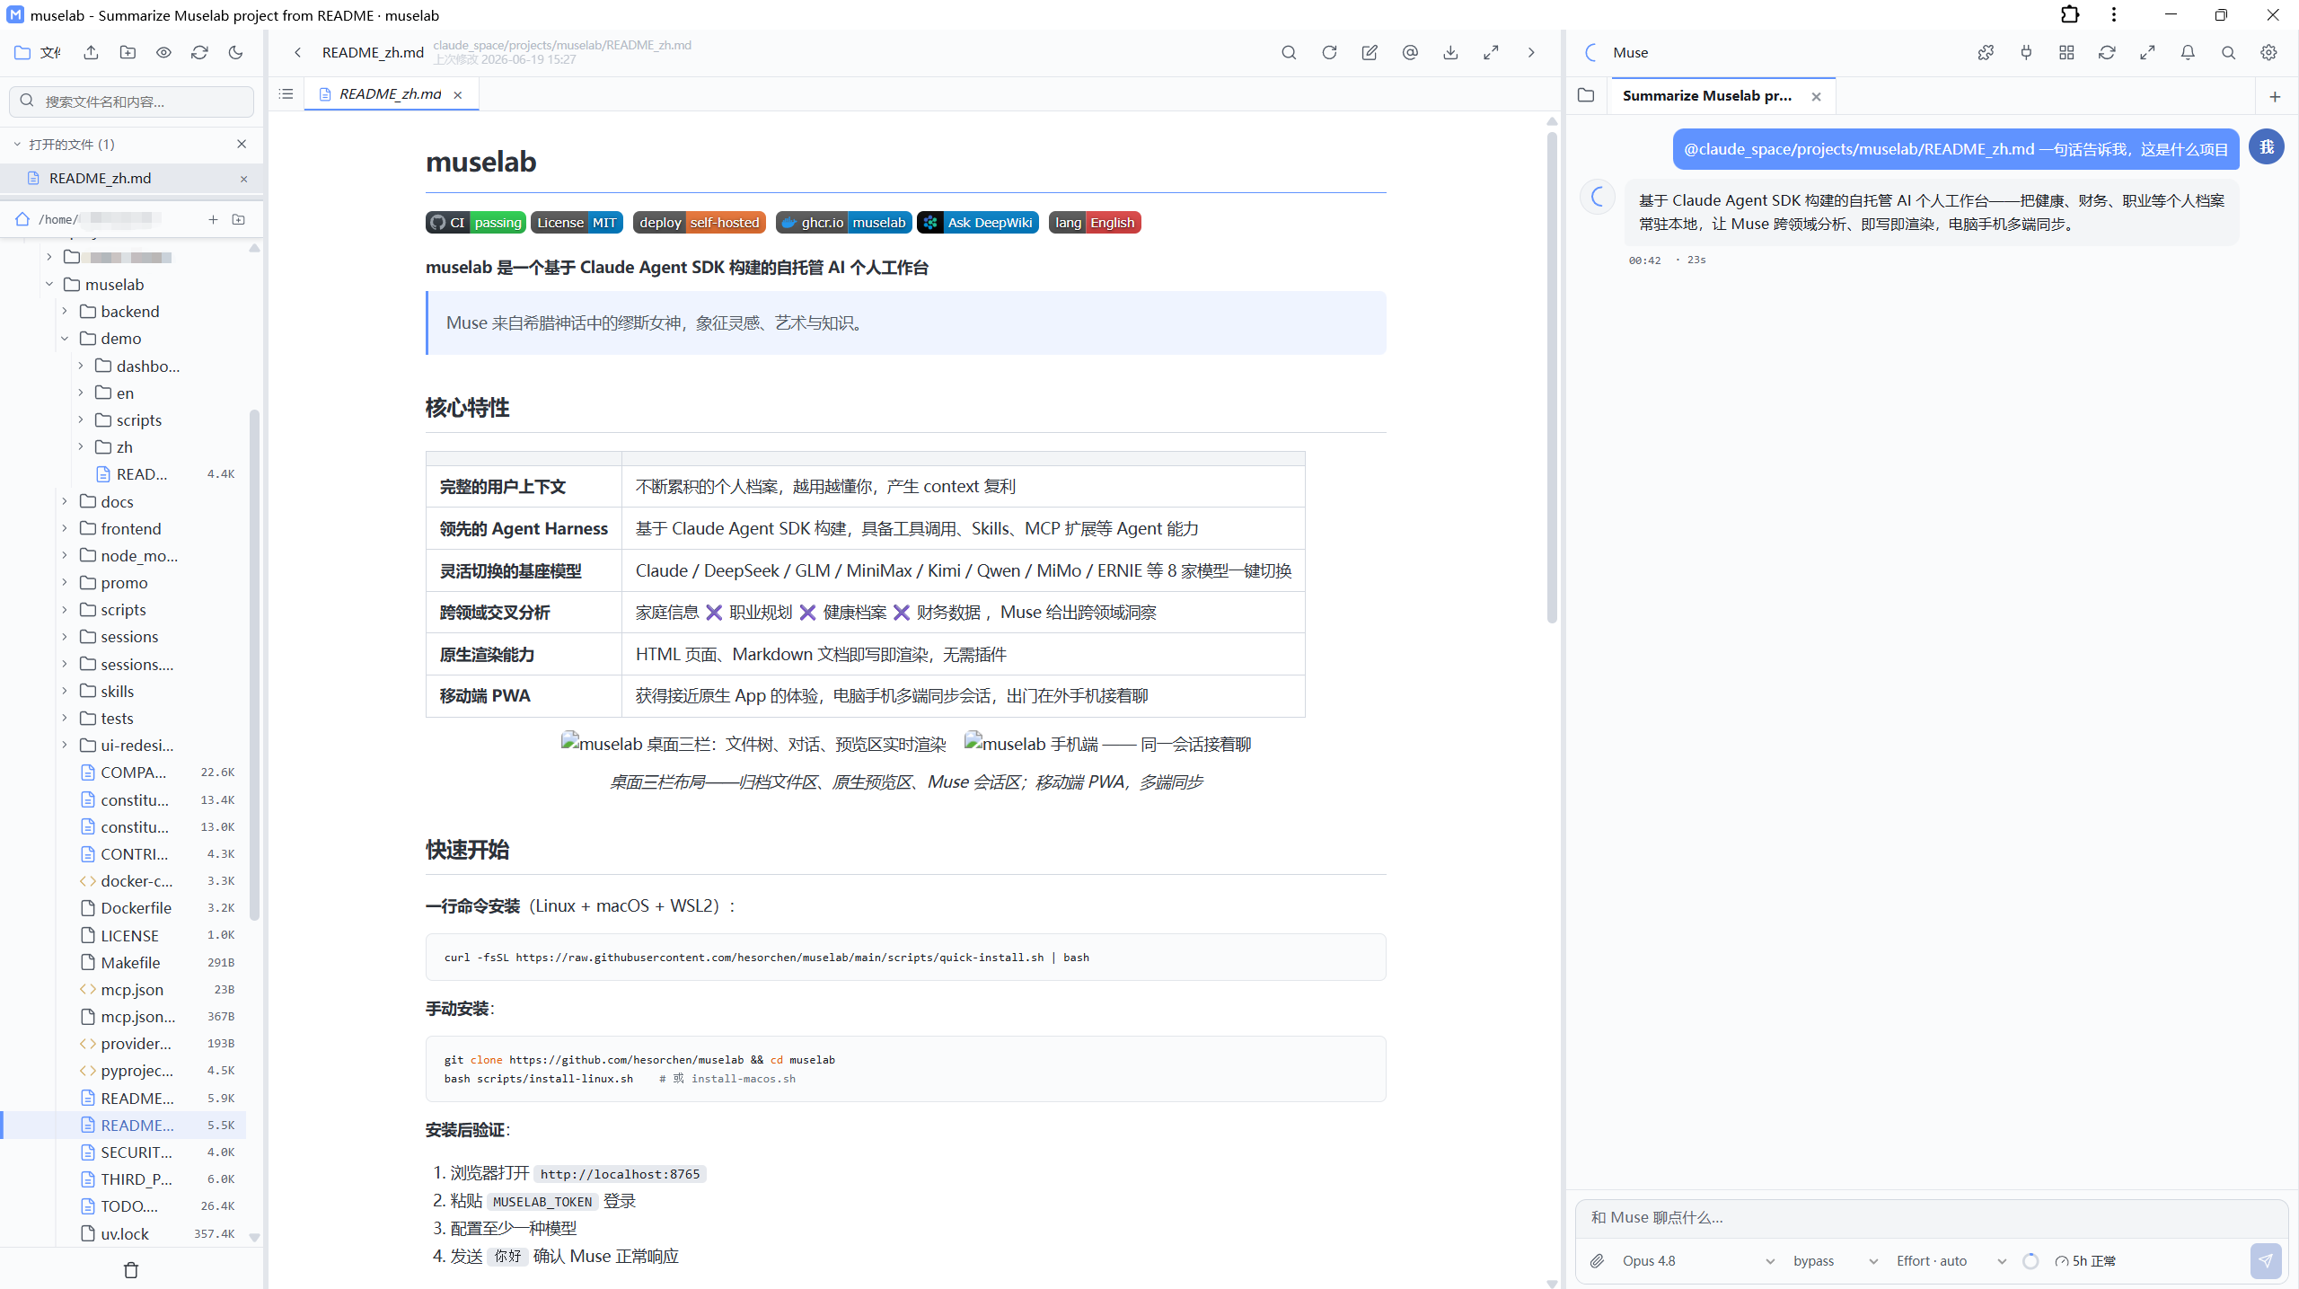Toggle the outline list icon beside the tab

(x=286, y=93)
